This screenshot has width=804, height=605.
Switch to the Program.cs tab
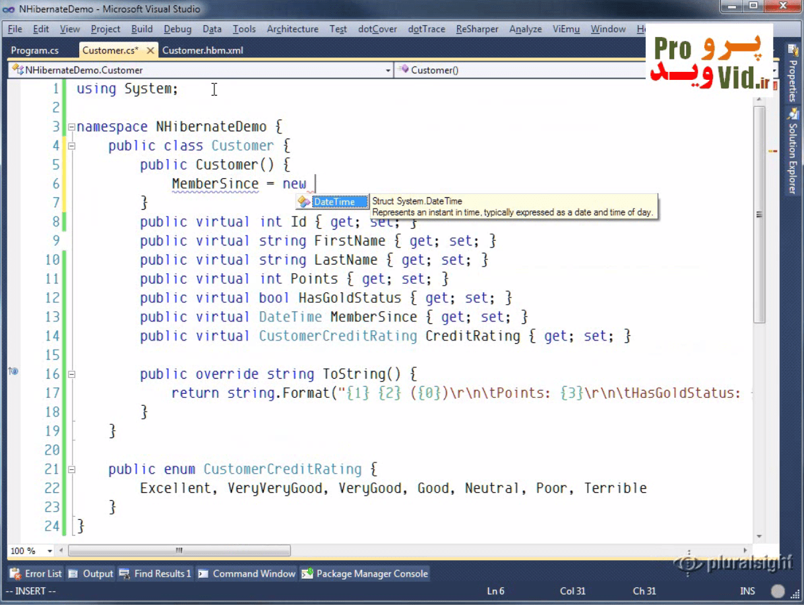(x=35, y=50)
